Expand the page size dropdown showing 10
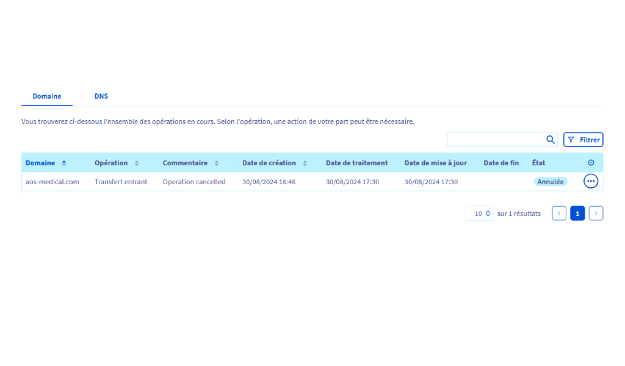Screen dimensions: 625x366 480,213
